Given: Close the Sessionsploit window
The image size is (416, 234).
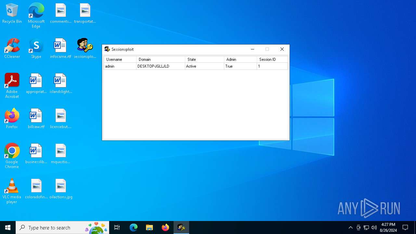Looking at the screenshot, I should [x=282, y=49].
